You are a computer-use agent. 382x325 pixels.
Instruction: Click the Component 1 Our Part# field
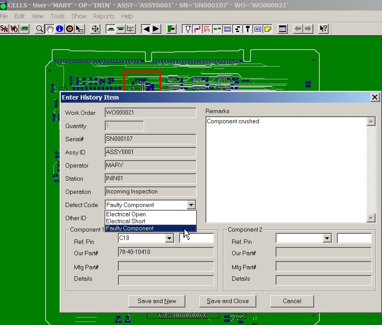(x=166, y=252)
